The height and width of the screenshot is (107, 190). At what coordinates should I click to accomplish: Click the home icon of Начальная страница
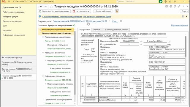pyautogui.click(x=3, y=57)
